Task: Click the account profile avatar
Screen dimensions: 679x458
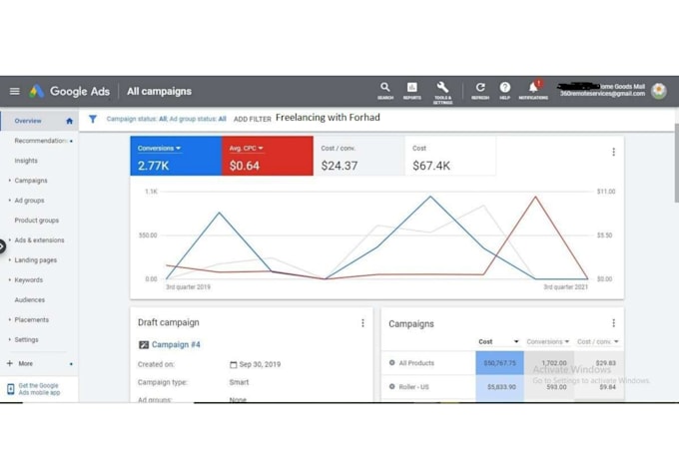Action: click(x=659, y=91)
